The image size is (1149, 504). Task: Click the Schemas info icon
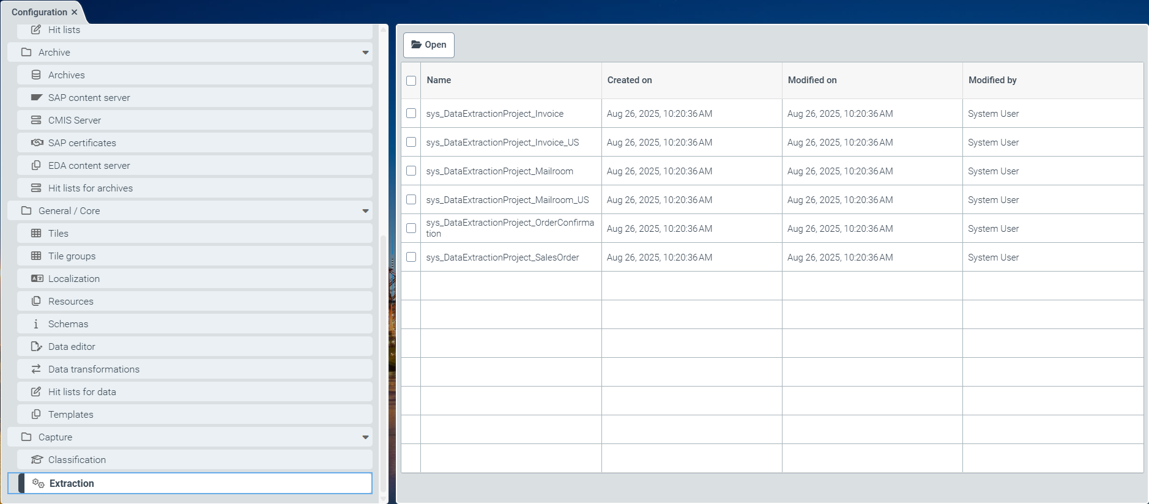[x=36, y=324]
